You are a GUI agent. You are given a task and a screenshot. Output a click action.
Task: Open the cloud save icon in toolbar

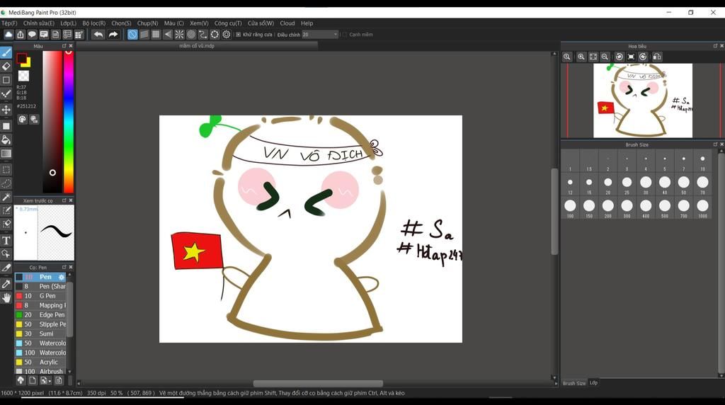coord(8,34)
